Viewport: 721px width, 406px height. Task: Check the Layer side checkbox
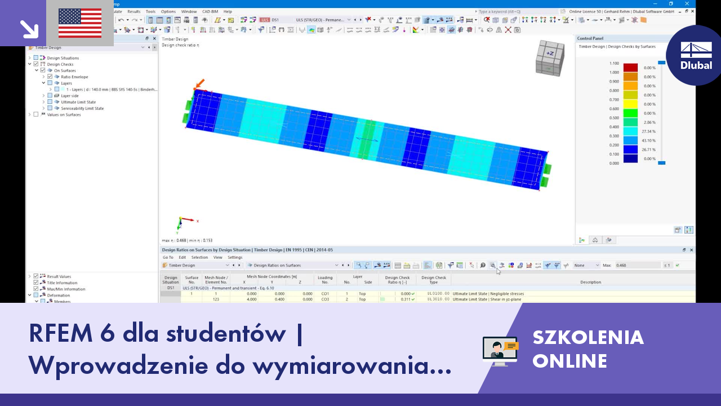point(50,96)
